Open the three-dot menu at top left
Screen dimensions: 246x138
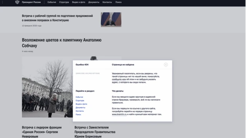2,2
